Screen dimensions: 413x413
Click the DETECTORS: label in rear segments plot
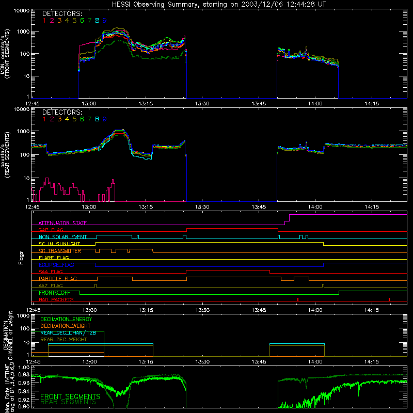pyautogui.click(x=62, y=112)
